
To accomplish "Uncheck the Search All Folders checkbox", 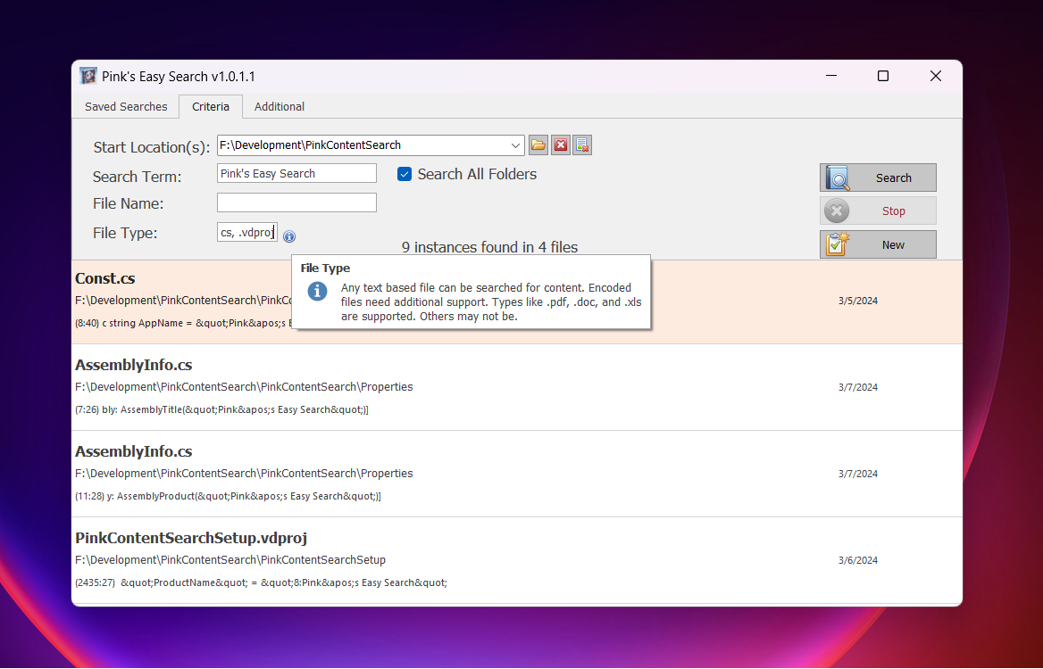I will 405,175.
